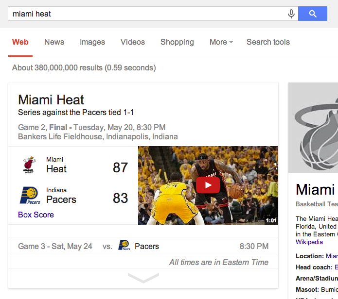338x299 pixels.
Task: Click the small Pacers logo in Game 3 row
Action: click(x=124, y=245)
